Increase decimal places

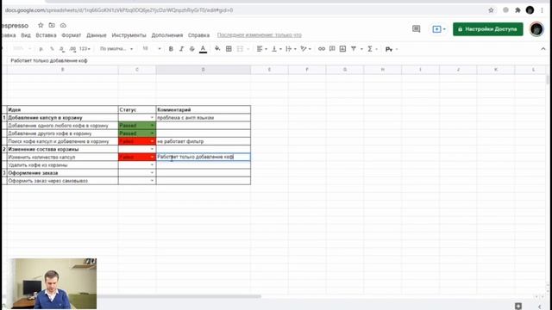tap(72, 49)
